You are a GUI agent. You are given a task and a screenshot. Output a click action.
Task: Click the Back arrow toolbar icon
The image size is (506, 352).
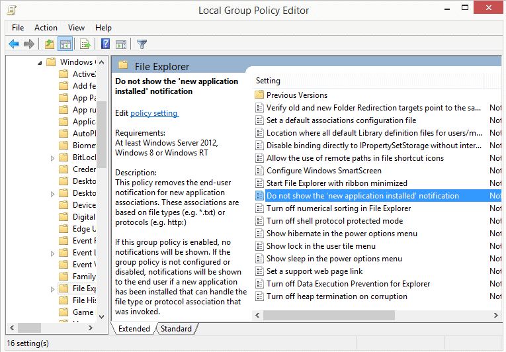coord(13,44)
